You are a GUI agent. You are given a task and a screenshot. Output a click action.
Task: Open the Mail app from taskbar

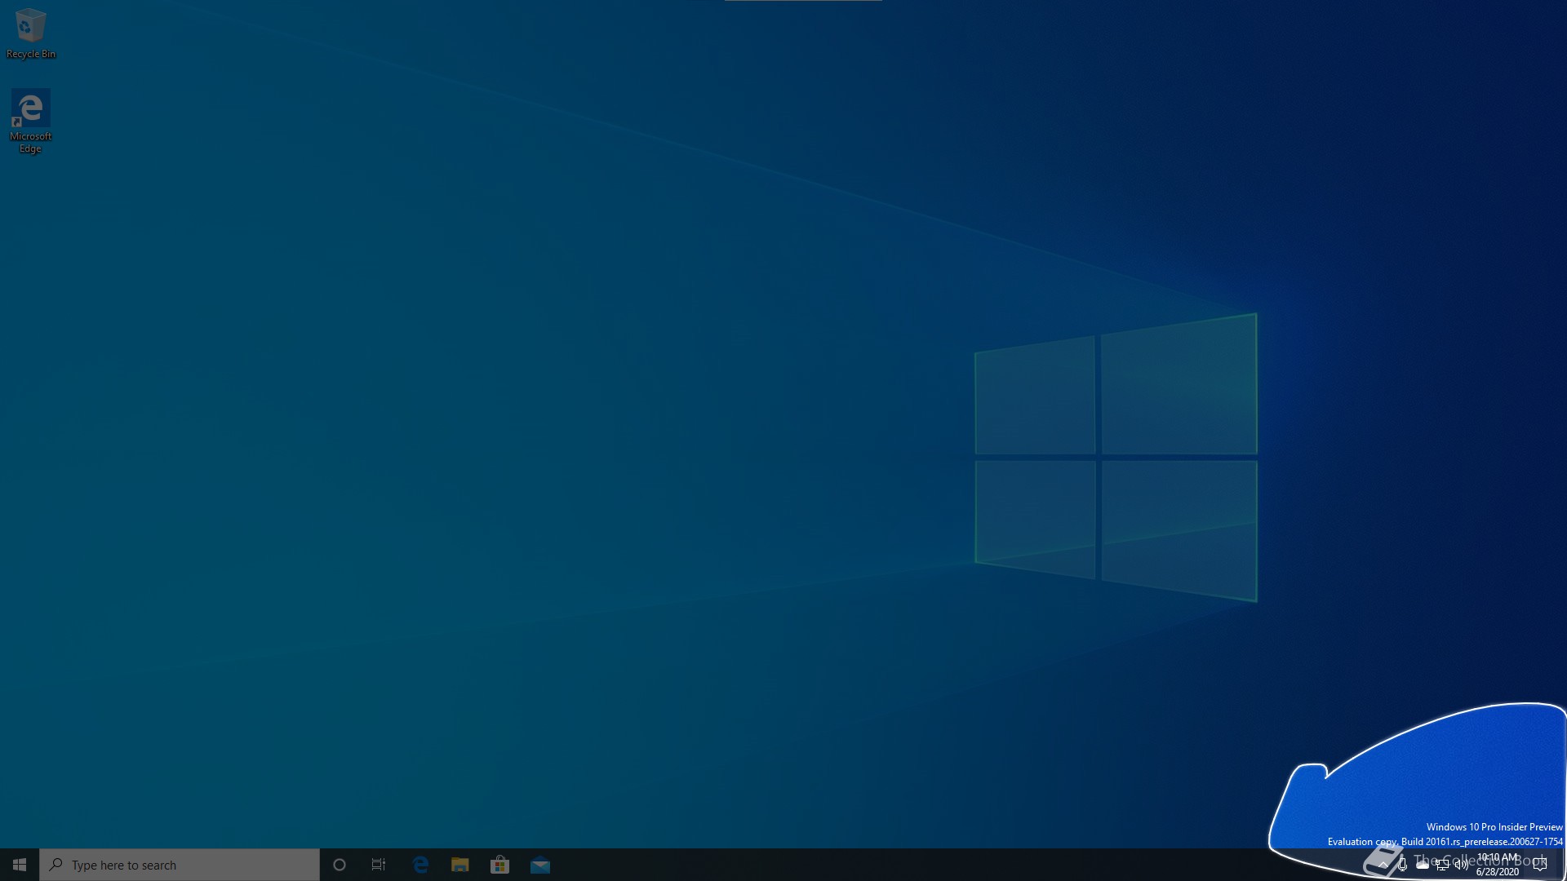pos(540,865)
